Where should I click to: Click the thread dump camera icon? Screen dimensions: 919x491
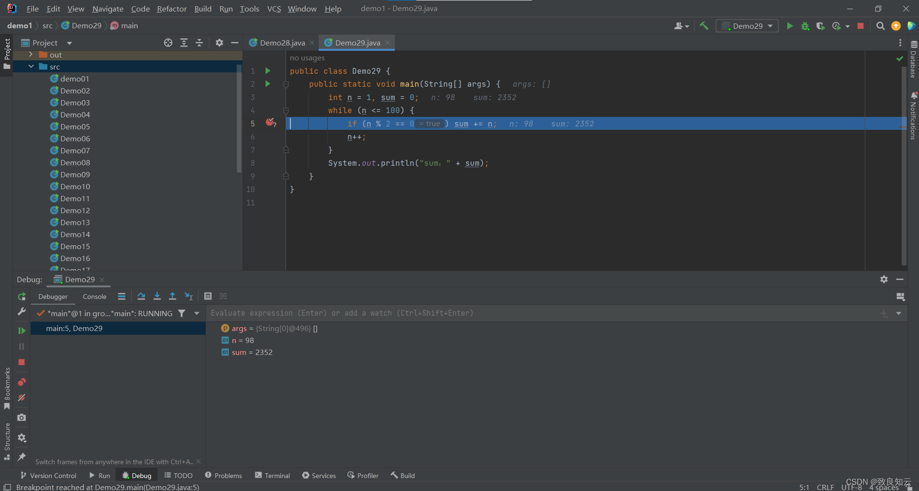point(22,418)
